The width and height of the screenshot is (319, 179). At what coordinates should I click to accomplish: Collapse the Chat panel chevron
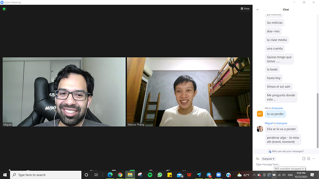point(258,10)
